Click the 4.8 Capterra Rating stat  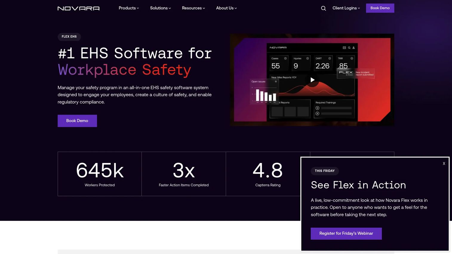click(x=268, y=174)
